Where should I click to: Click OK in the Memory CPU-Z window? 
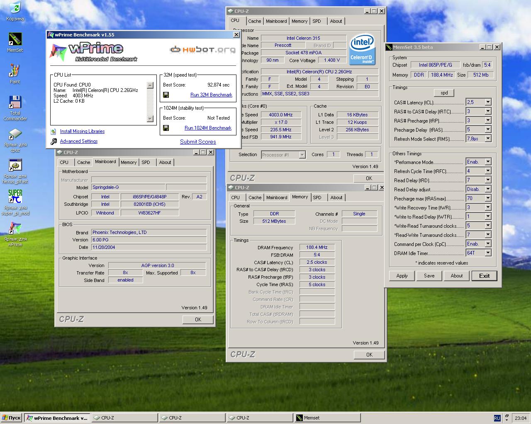tap(369, 354)
